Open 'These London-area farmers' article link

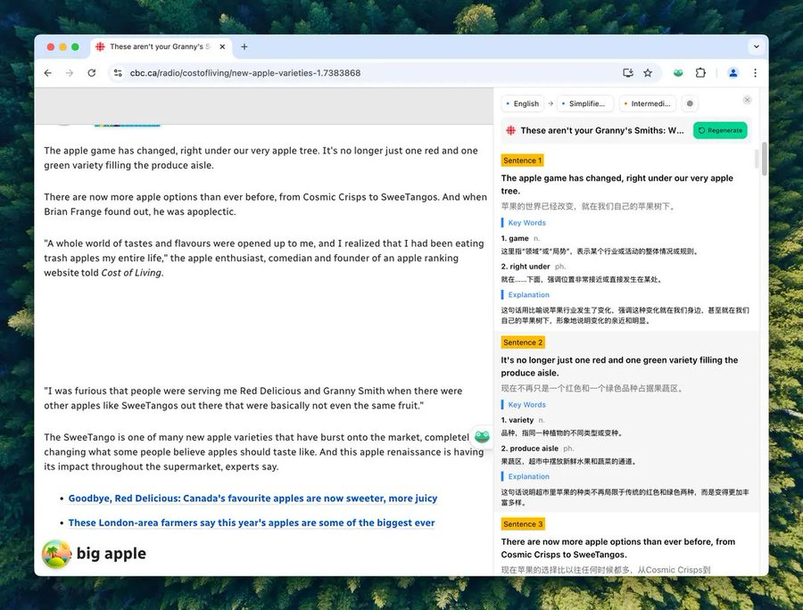pyautogui.click(x=252, y=523)
